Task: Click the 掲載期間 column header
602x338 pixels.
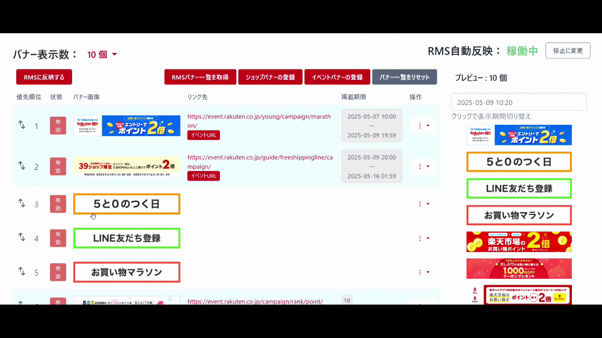Action: click(354, 97)
